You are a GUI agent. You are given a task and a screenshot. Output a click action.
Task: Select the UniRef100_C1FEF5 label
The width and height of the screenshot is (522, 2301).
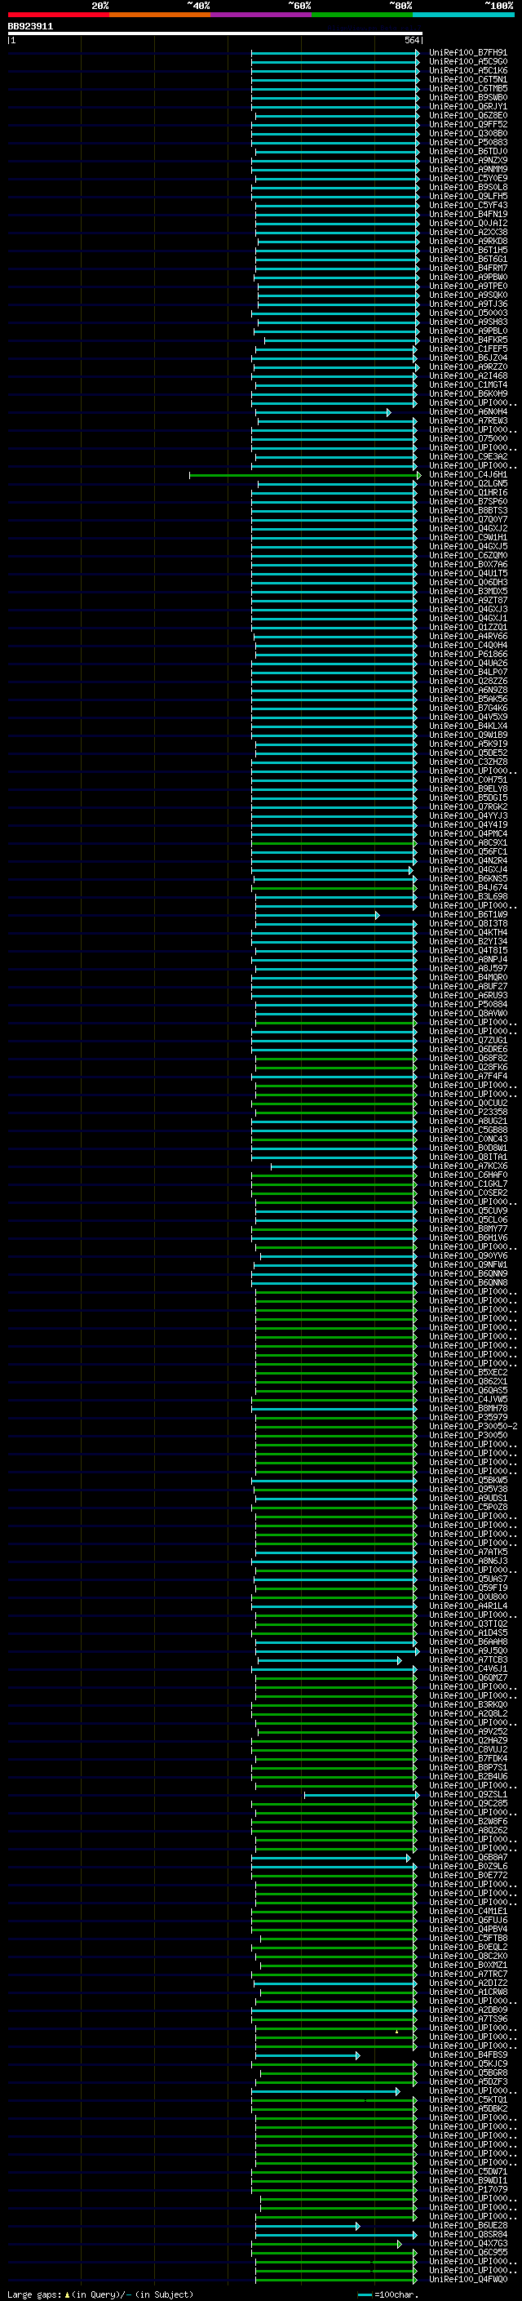[x=467, y=350]
